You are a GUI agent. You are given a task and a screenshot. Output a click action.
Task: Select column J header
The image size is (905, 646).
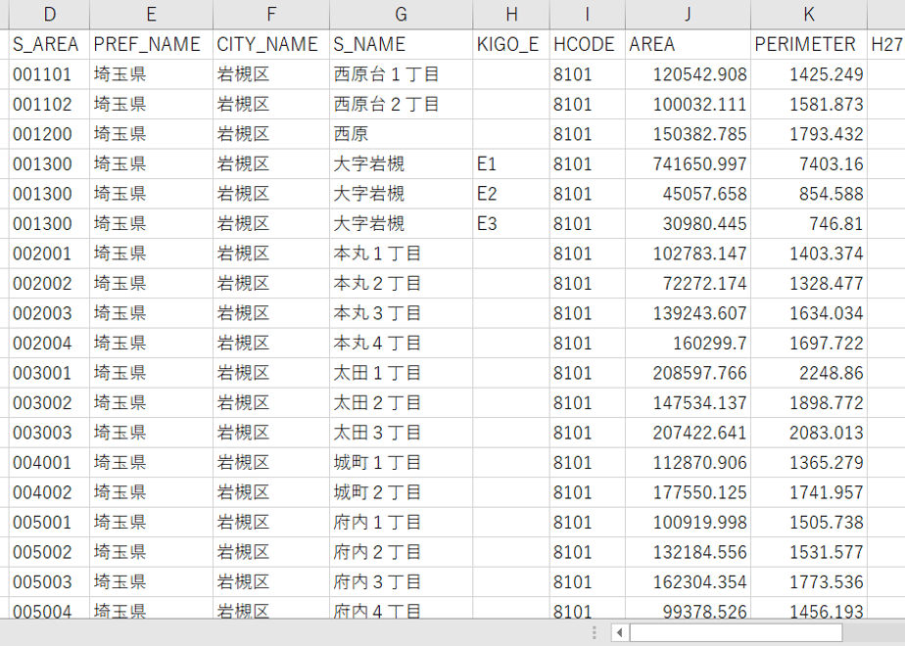pyautogui.click(x=688, y=15)
